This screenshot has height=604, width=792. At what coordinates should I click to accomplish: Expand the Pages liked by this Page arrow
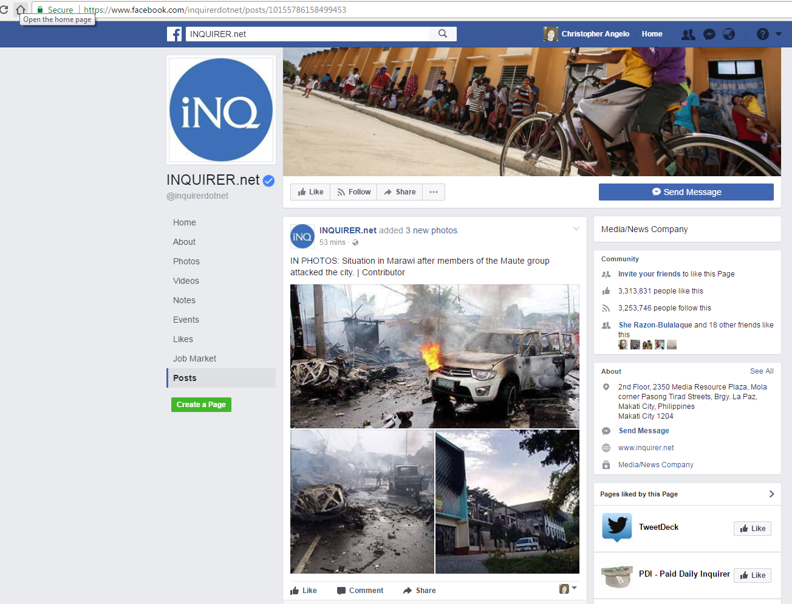[772, 494]
